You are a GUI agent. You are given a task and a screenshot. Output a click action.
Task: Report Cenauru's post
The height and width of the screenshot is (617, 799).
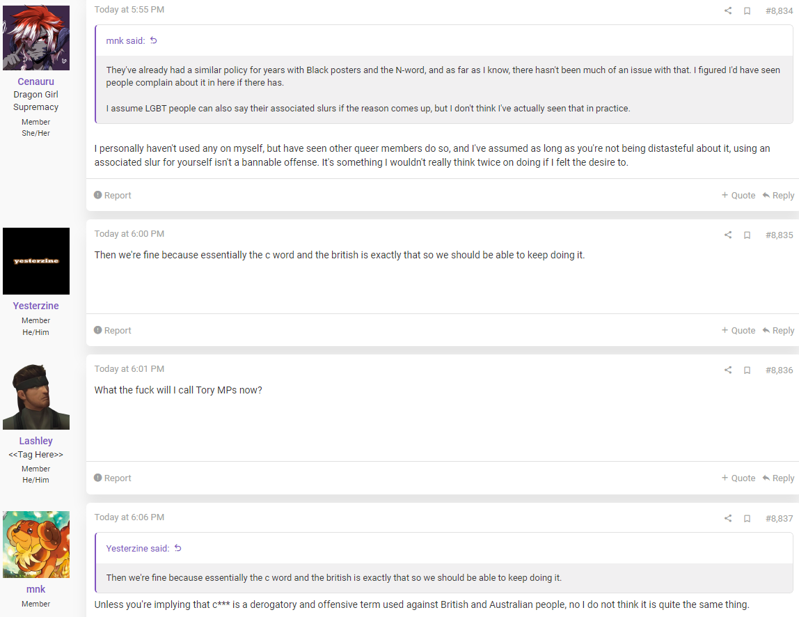113,195
